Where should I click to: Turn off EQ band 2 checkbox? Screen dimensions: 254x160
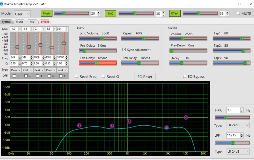(x=26, y=76)
